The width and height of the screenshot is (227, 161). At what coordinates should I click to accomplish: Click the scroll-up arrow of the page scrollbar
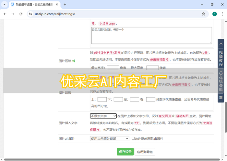pyautogui.click(x=226, y=21)
